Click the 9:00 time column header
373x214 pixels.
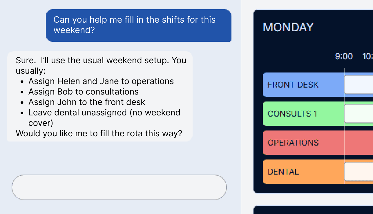tap(344, 56)
